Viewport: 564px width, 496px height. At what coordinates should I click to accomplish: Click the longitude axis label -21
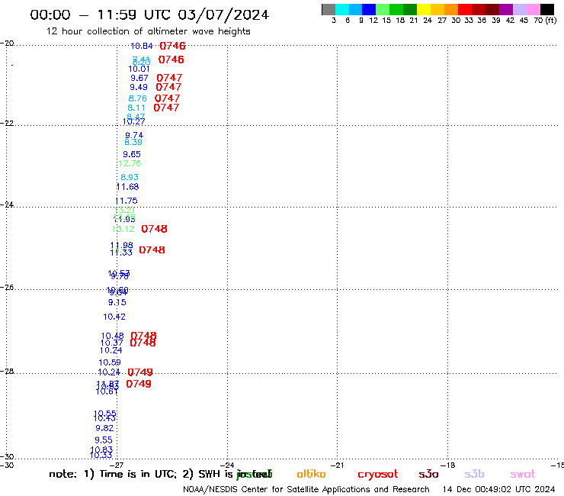pos(337,465)
